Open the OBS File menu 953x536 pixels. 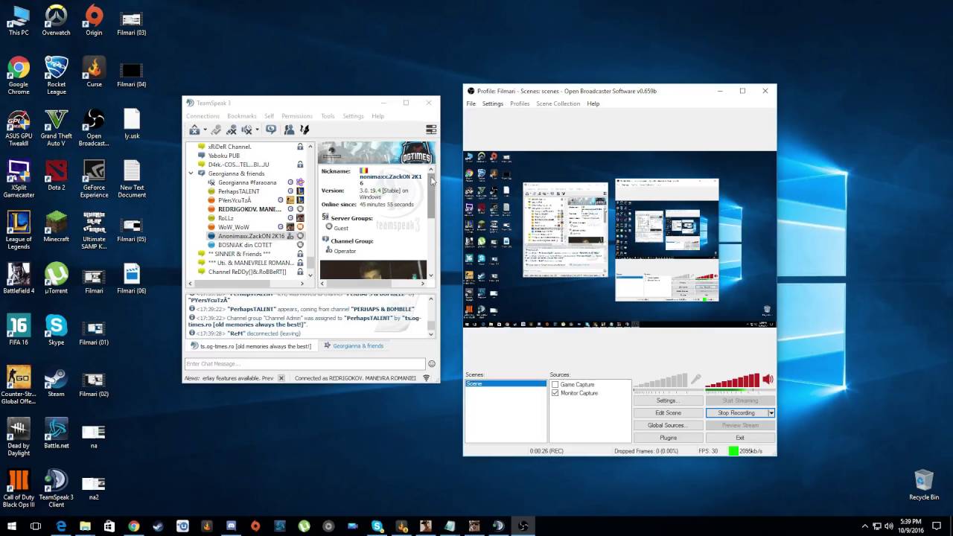[471, 103]
